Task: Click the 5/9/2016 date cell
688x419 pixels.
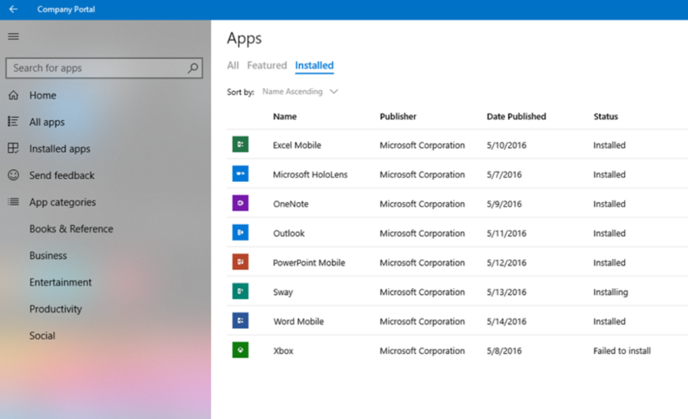Action: 504,204
